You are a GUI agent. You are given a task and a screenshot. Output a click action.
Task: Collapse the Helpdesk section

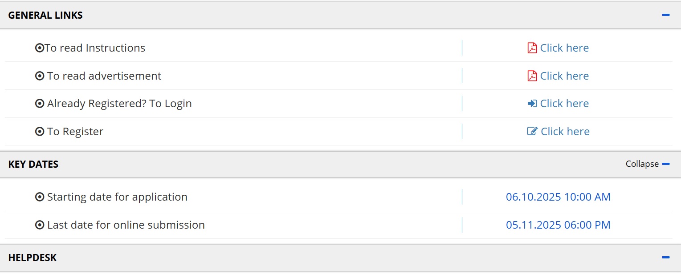(665, 258)
